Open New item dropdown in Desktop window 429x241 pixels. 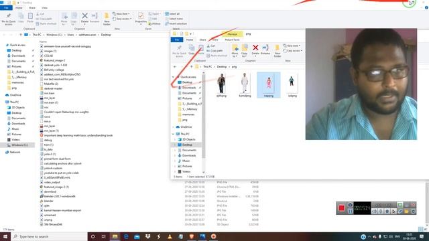pyautogui.click(x=121, y=13)
